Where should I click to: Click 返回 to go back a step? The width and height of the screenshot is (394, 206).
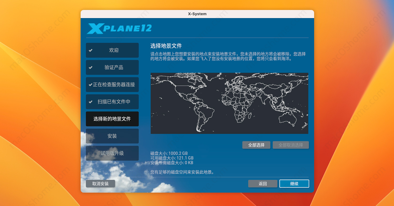(263, 183)
